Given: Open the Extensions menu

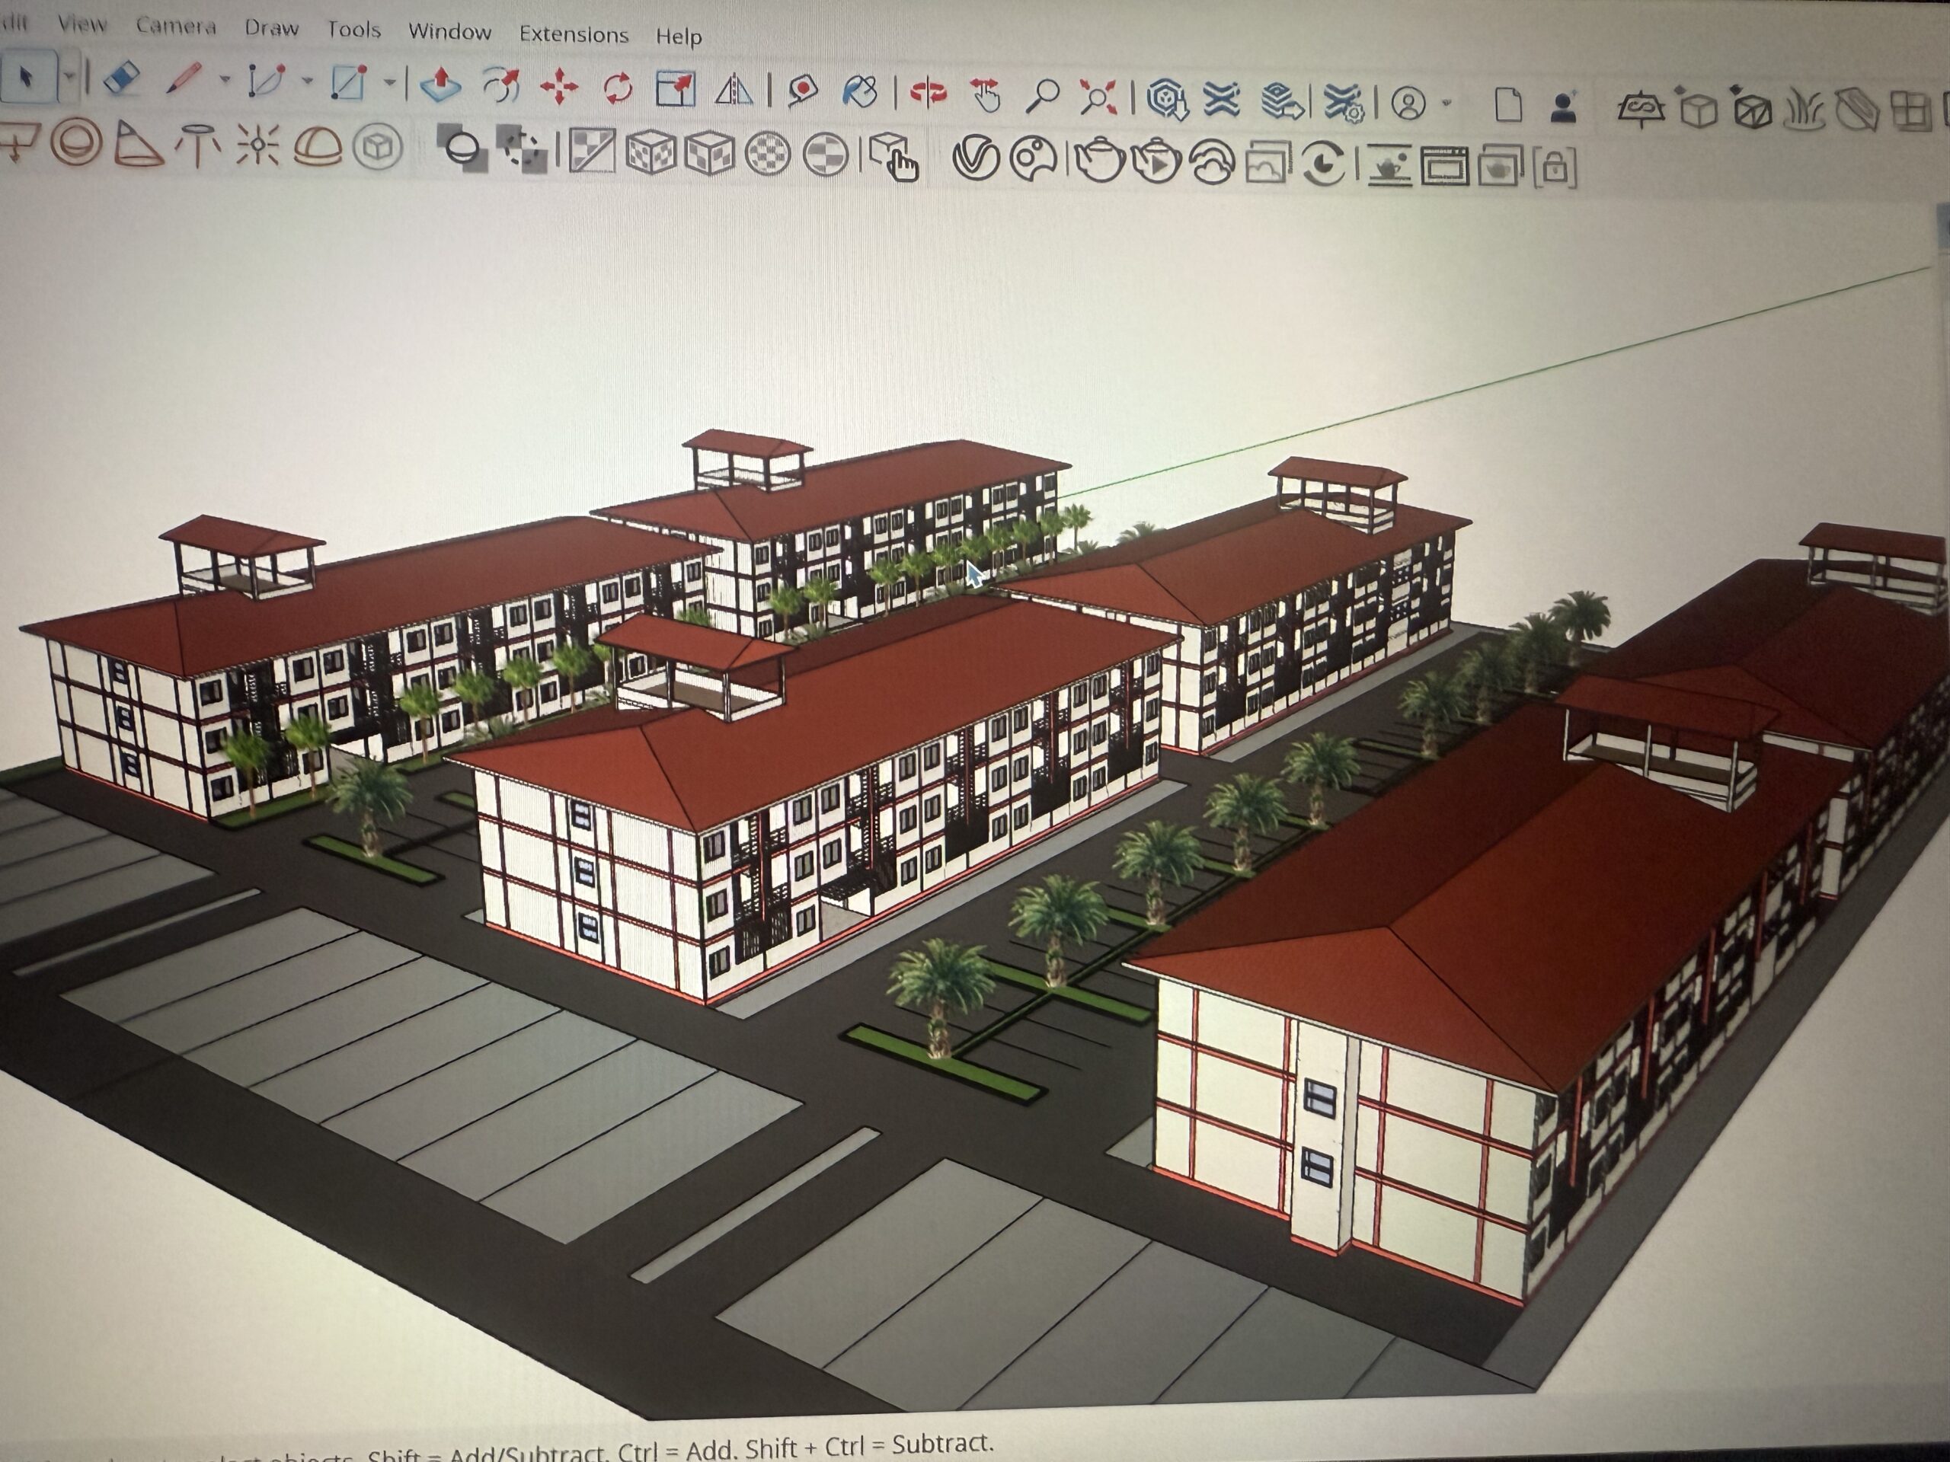Looking at the screenshot, I should (x=573, y=34).
